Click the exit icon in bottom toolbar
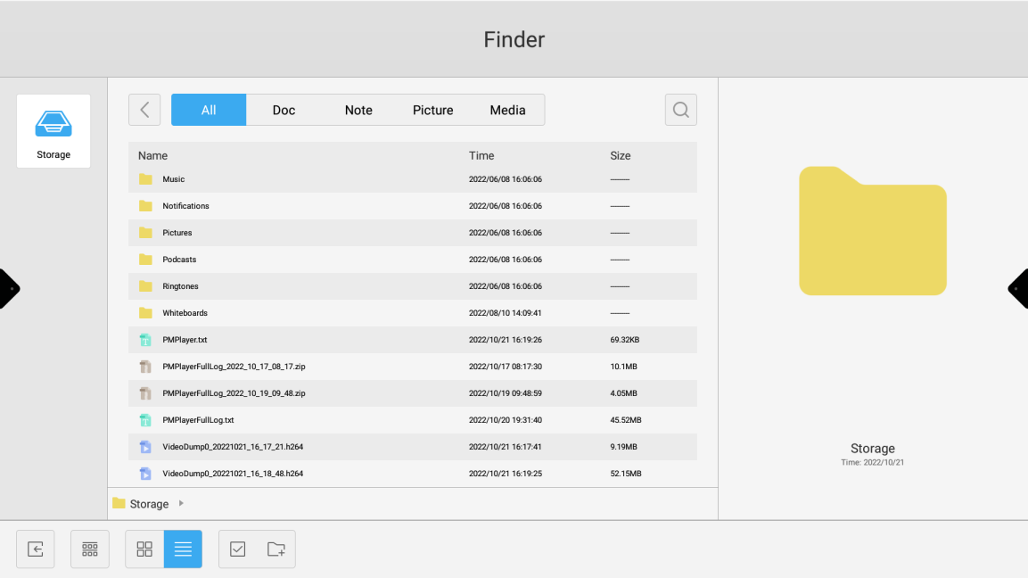This screenshot has height=578, width=1028. (x=36, y=549)
